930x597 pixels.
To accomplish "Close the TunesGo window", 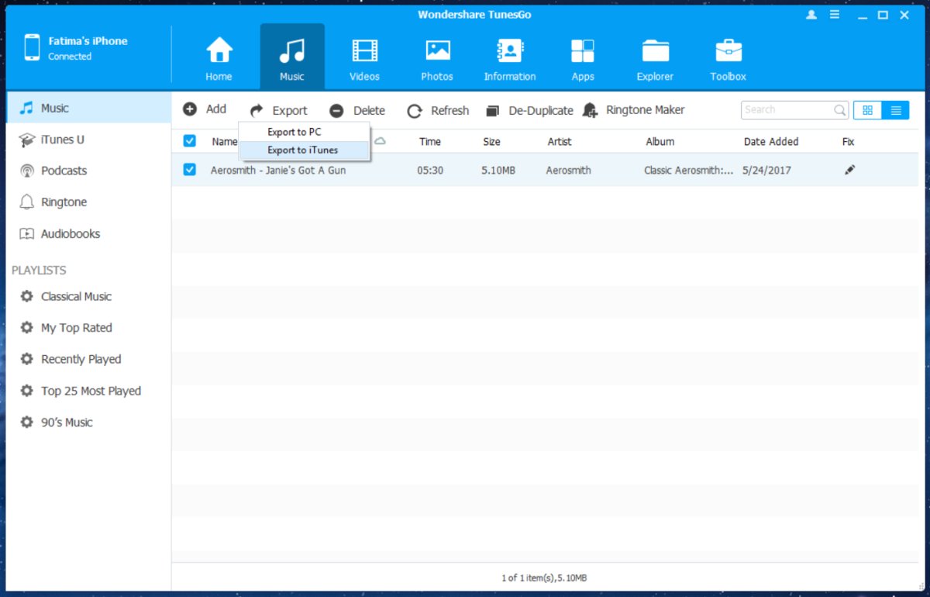I will 905,15.
